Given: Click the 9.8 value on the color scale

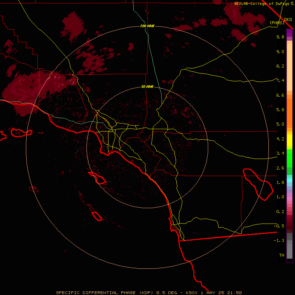Looking at the screenshot, I should (280, 37).
